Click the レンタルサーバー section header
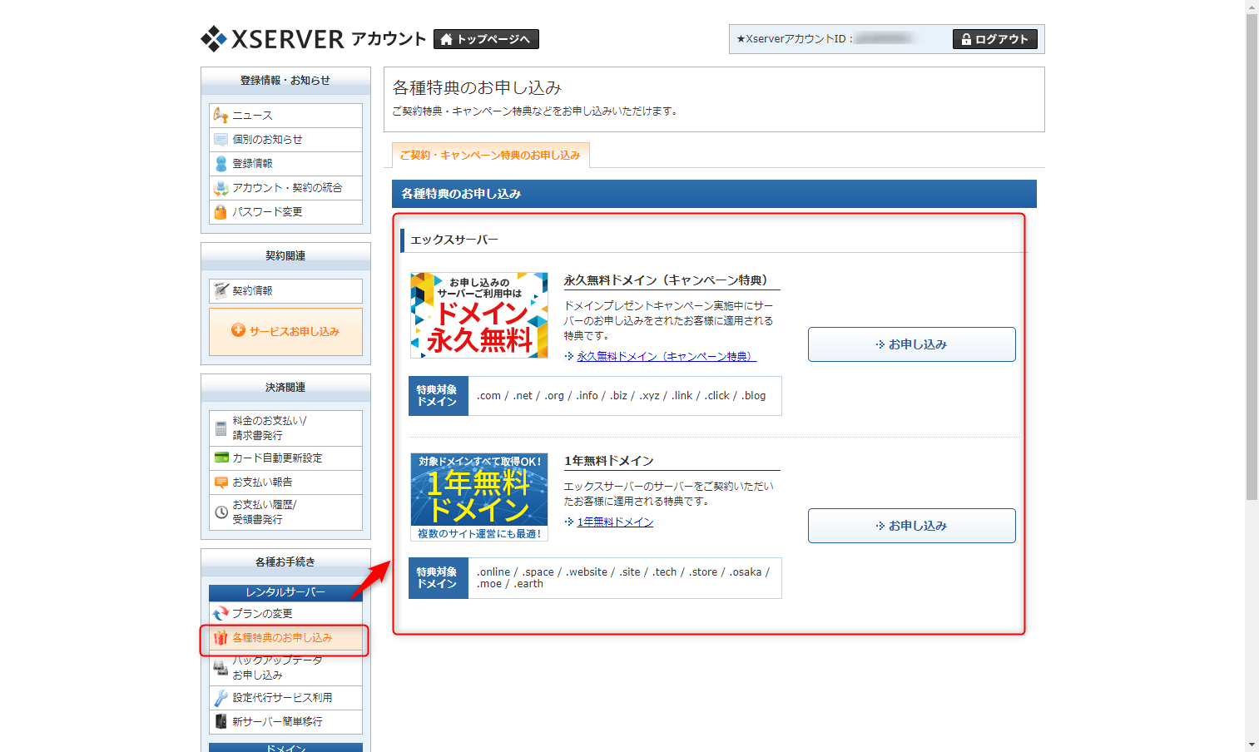This screenshot has height=752, width=1259. tap(285, 592)
